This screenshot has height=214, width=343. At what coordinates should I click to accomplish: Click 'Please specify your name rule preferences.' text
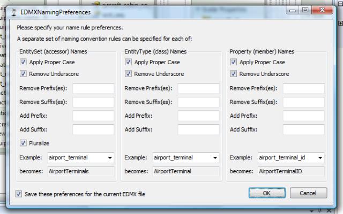(70, 27)
